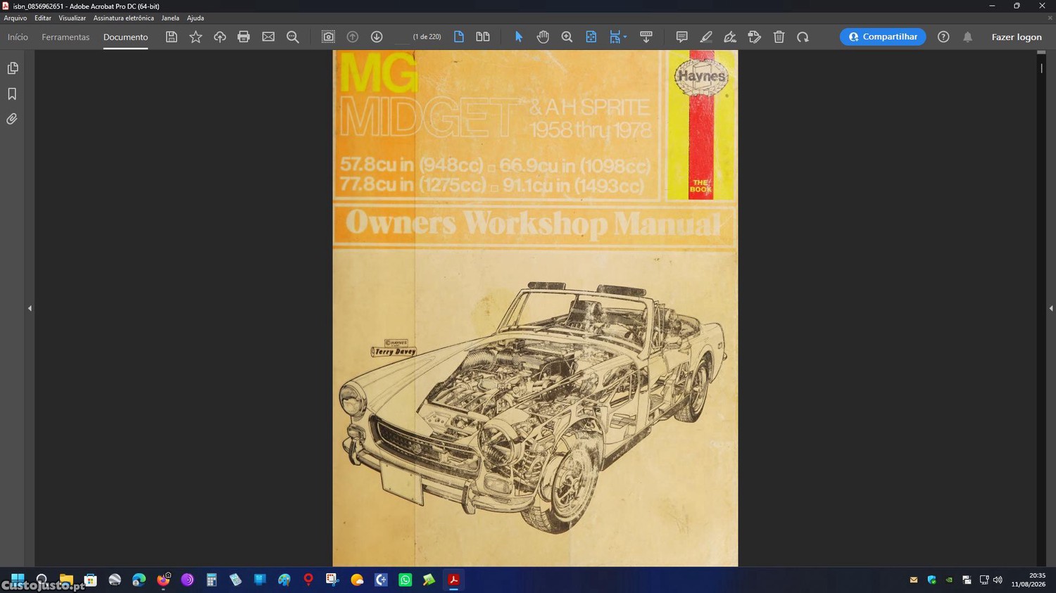1056x593 pixels.
Task: Open the Editar menu
Action: coord(43,18)
